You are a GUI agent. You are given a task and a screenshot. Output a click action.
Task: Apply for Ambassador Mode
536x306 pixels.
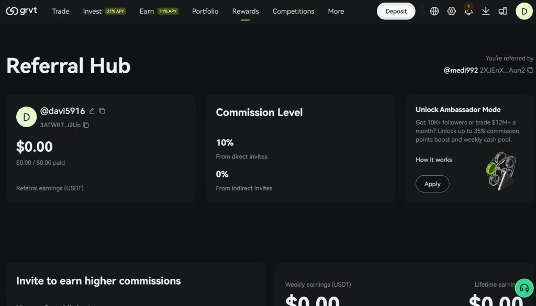(432, 184)
